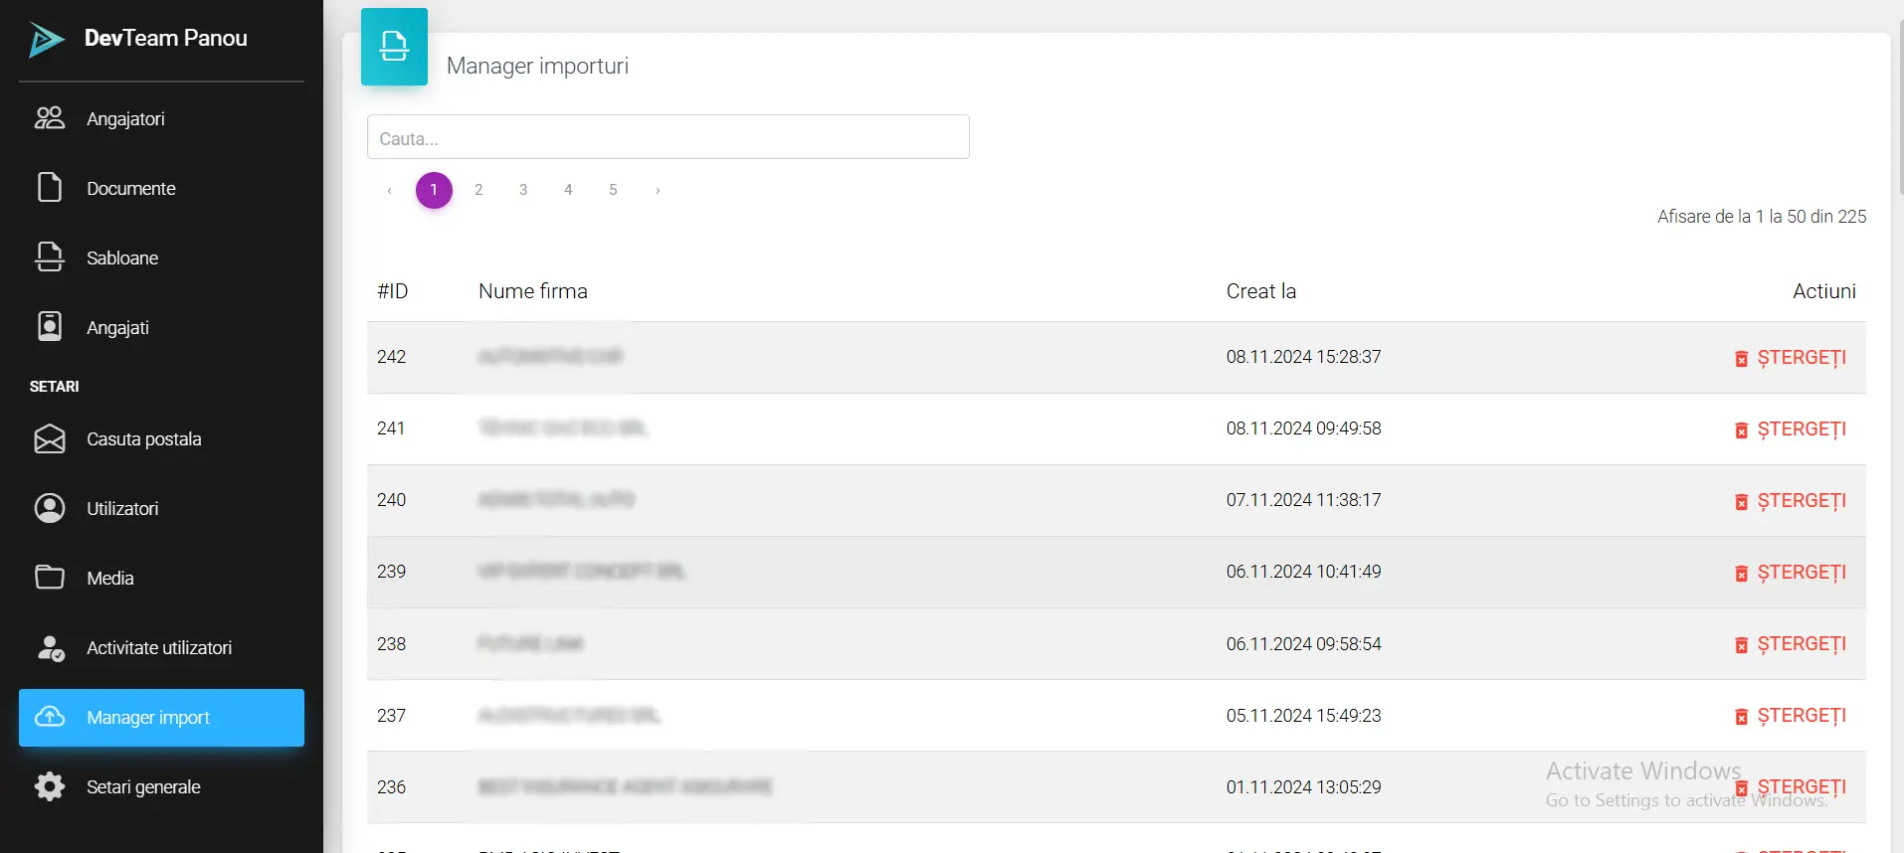Focus the Cauta search field
Image resolution: width=1904 pixels, height=853 pixels.
(667, 137)
